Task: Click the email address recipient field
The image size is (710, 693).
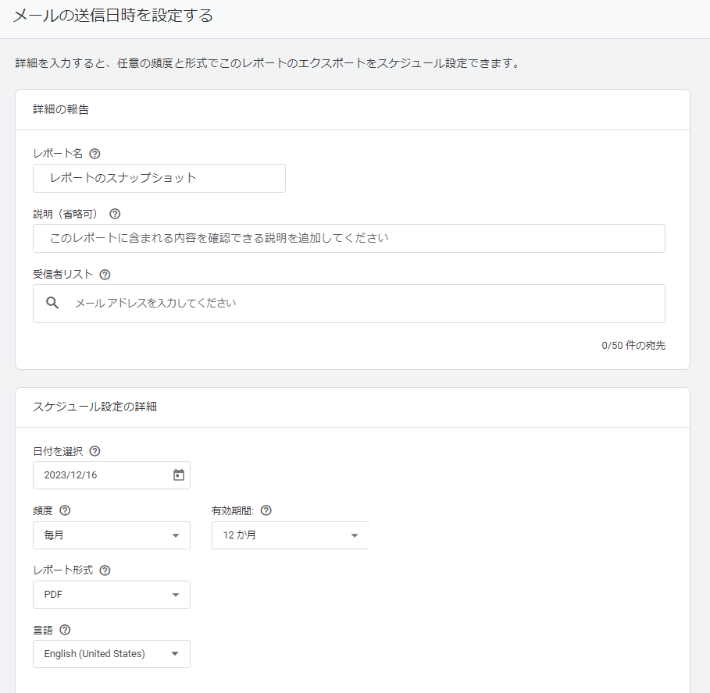Action: (349, 304)
